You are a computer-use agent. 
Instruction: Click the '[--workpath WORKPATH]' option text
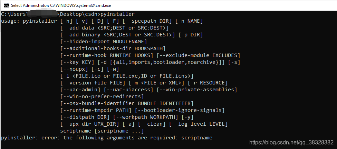pos(146,117)
